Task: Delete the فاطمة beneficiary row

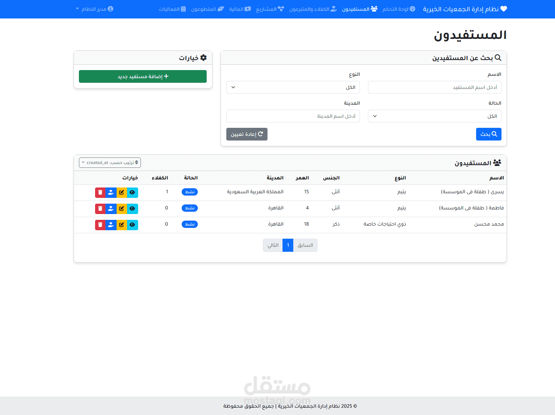Action: [100, 209]
